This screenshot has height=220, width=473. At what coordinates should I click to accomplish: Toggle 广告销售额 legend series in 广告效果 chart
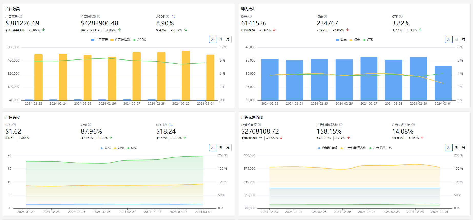(120, 40)
